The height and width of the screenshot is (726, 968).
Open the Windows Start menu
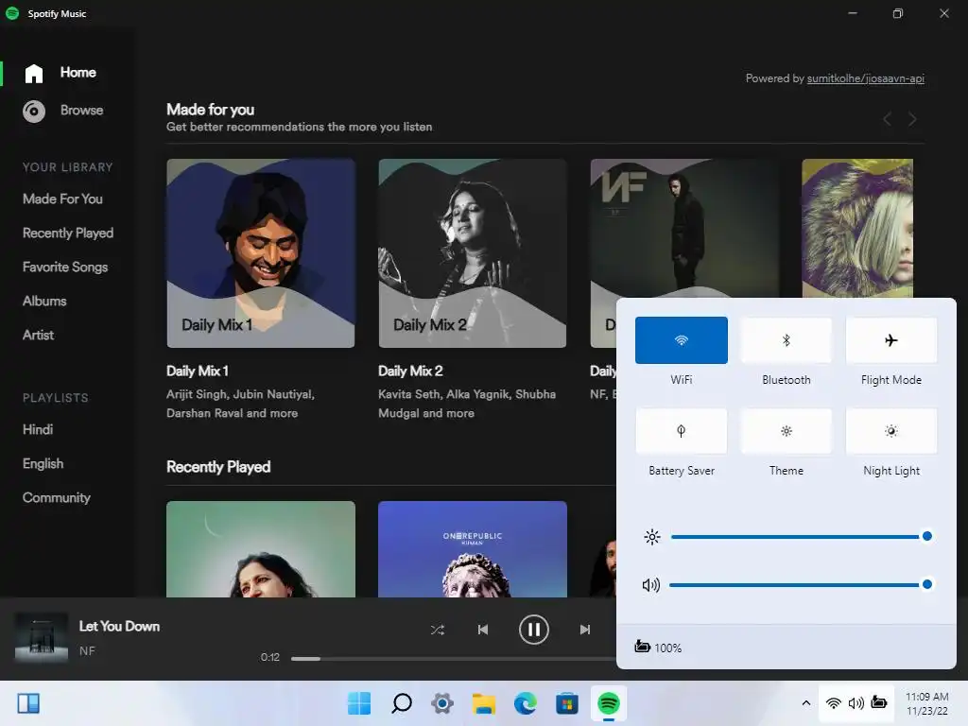click(x=359, y=703)
